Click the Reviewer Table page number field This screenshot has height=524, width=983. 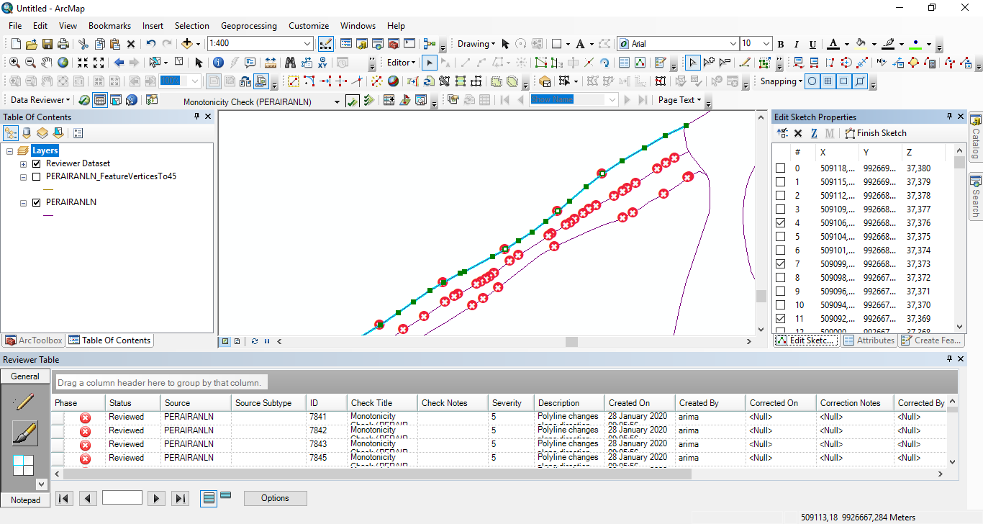122,498
